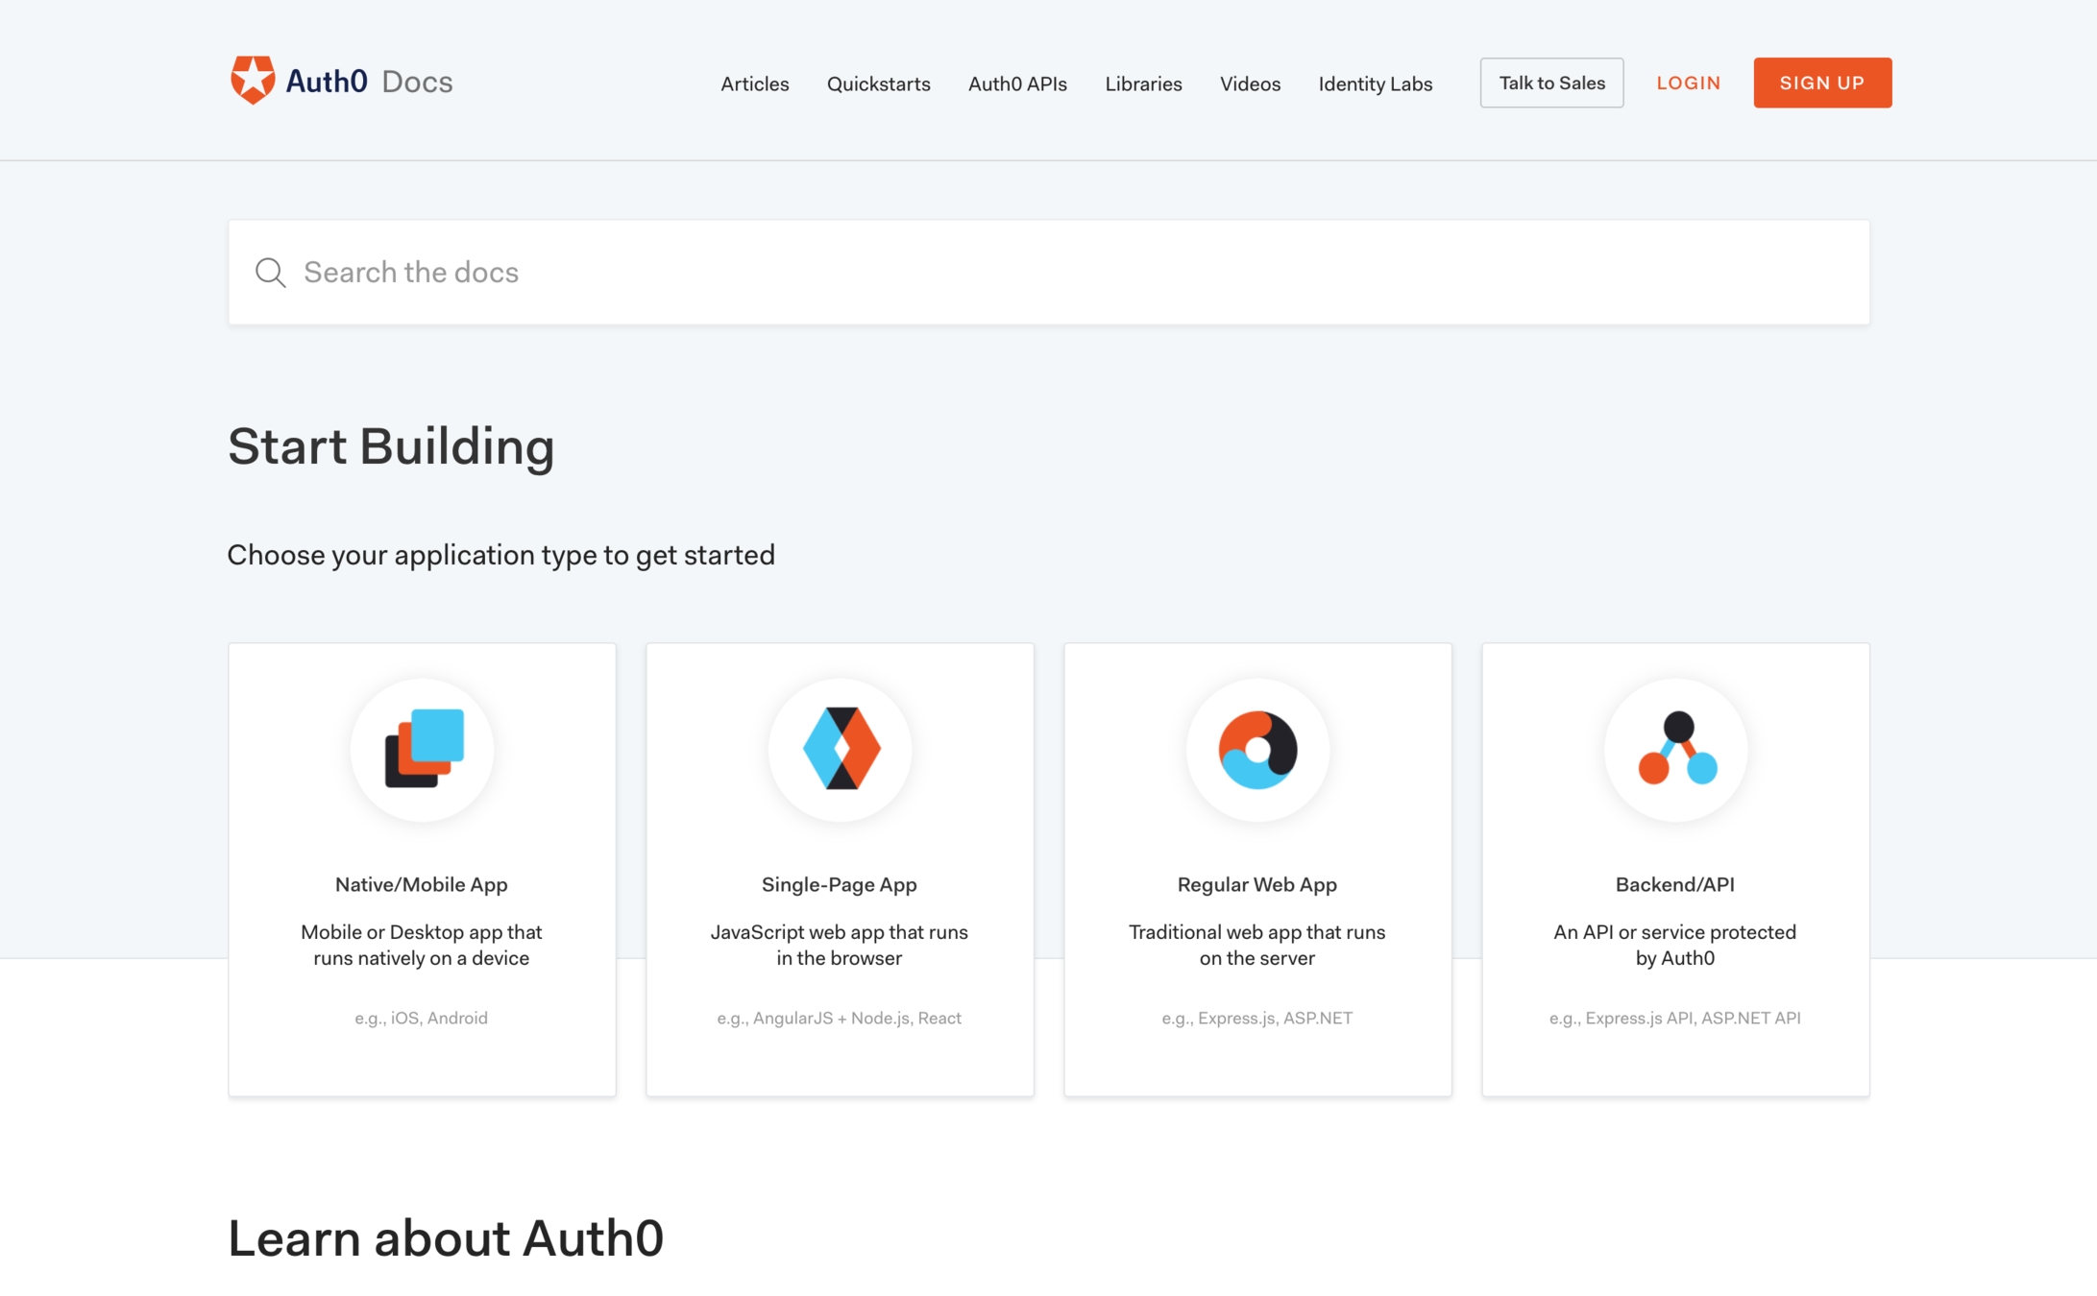This screenshot has height=1296, width=2097.
Task: Select the Single-Page App hexagon icon
Action: pyautogui.click(x=841, y=749)
